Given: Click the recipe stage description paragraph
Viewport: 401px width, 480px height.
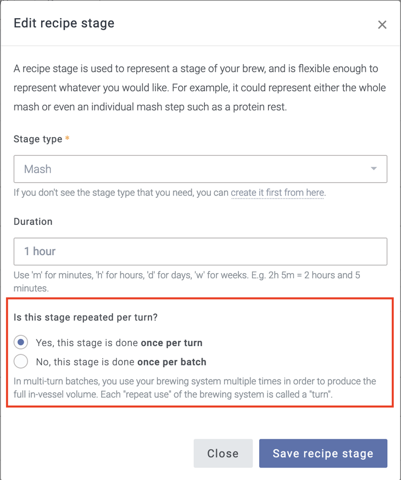Looking at the screenshot, I should (x=200, y=88).
